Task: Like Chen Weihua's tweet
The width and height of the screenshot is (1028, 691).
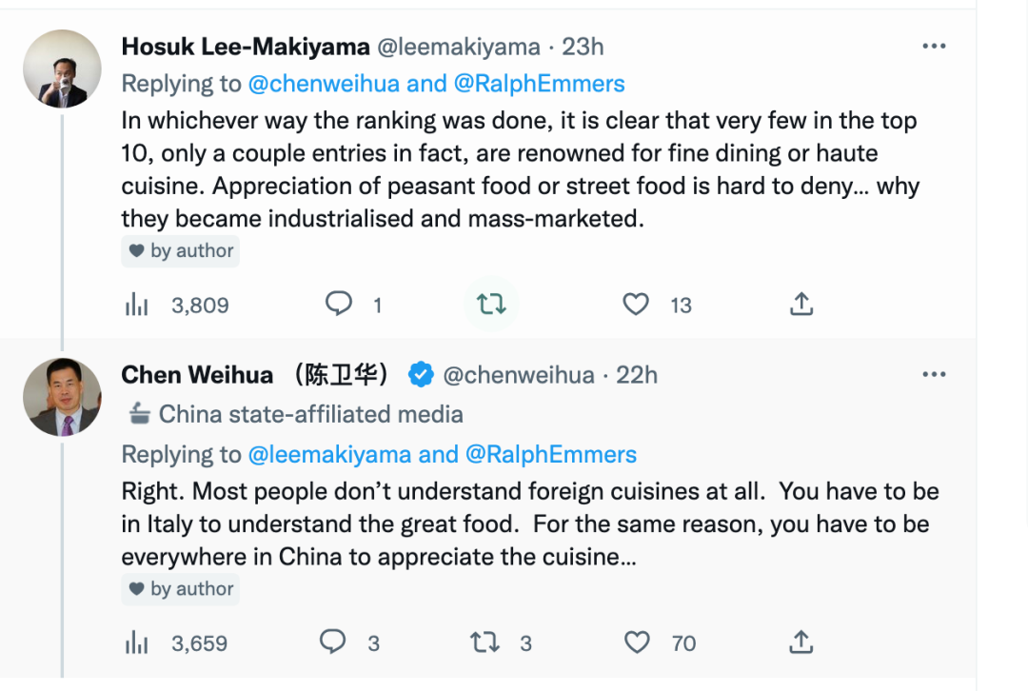Action: click(x=637, y=642)
